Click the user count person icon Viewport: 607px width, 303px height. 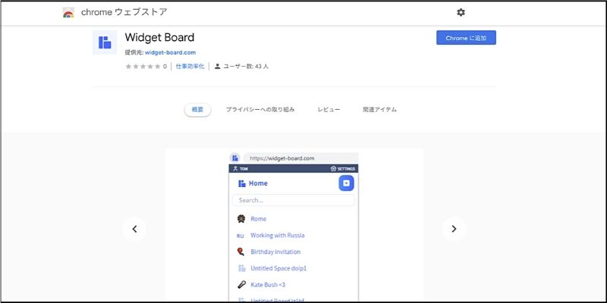click(218, 67)
